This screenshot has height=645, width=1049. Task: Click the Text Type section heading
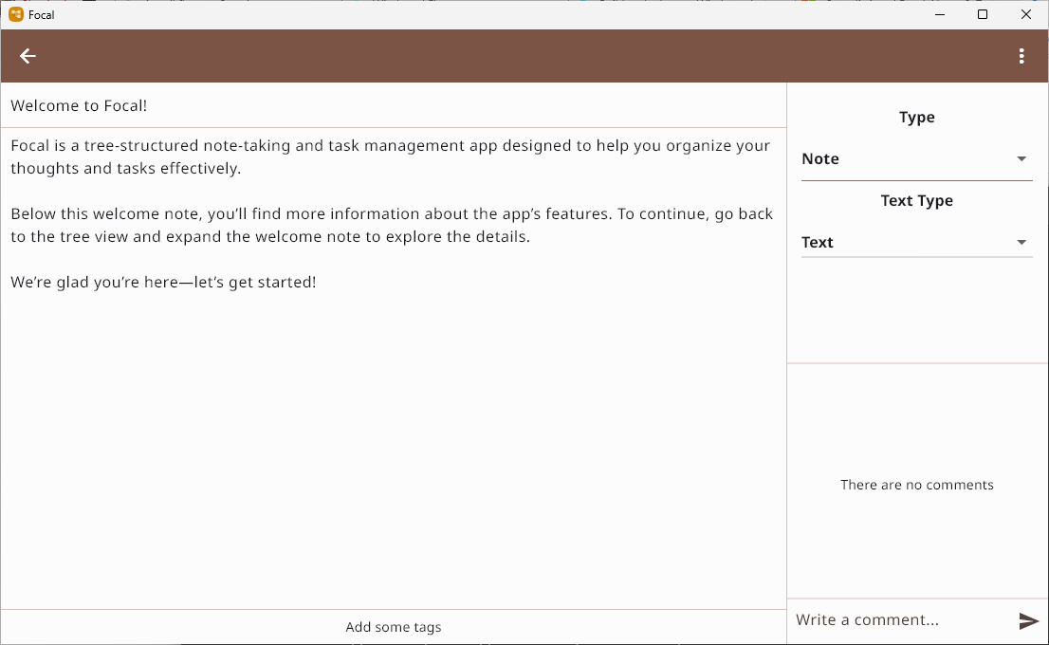coord(916,200)
